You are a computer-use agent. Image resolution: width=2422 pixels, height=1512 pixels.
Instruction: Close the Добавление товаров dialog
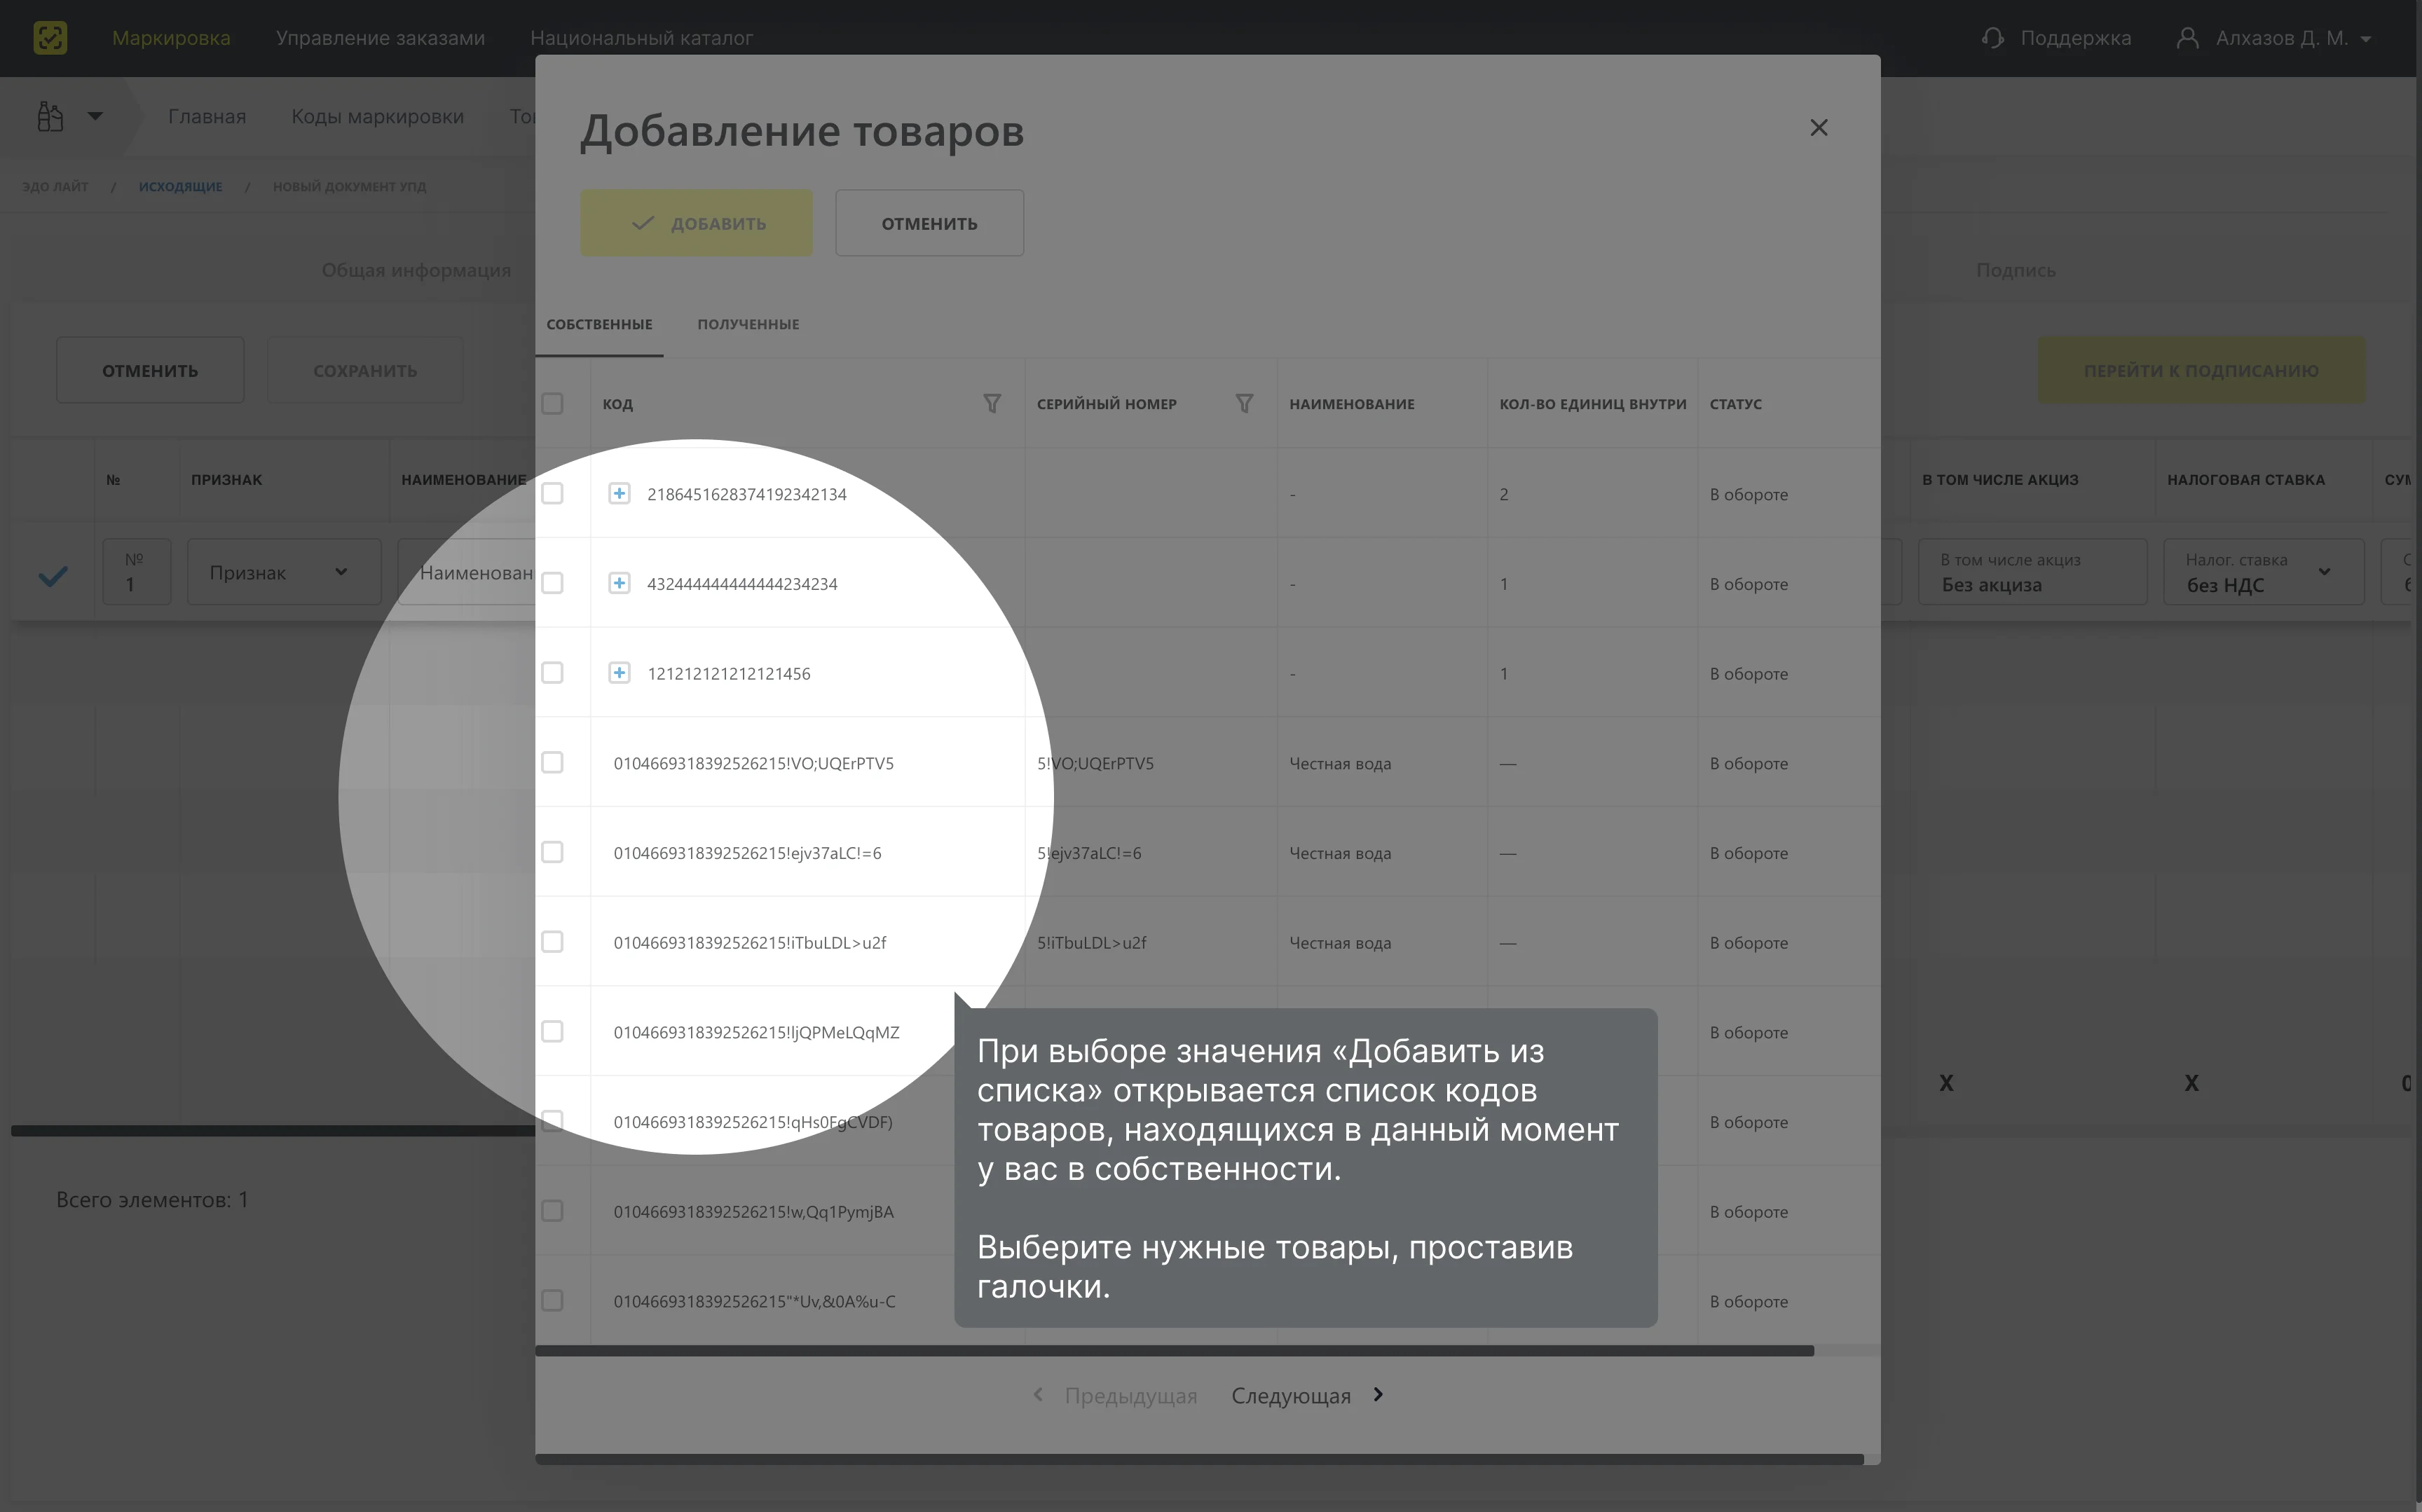[x=1818, y=128]
